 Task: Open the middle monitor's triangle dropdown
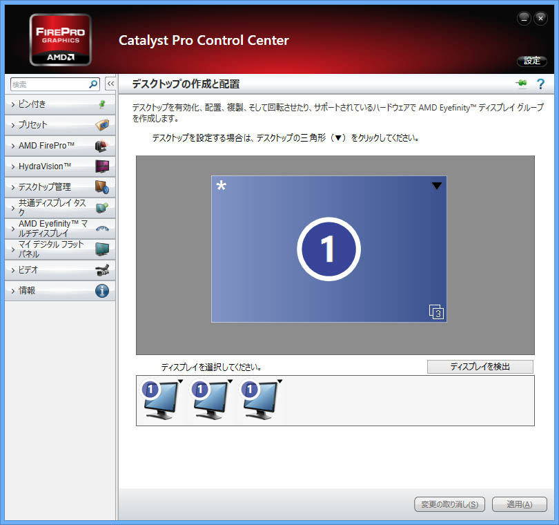click(231, 381)
